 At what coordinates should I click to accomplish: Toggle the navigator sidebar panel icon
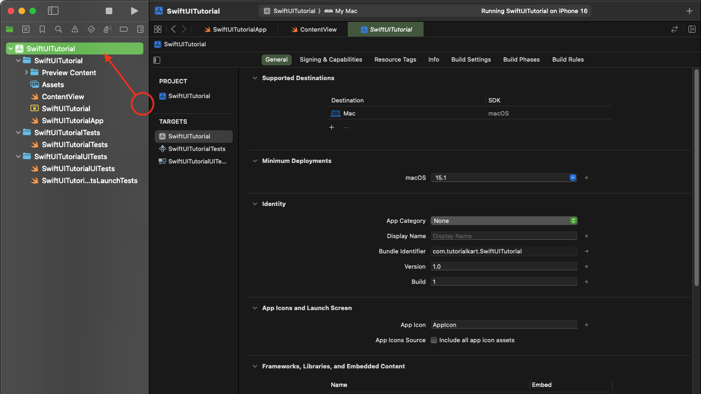pos(53,11)
